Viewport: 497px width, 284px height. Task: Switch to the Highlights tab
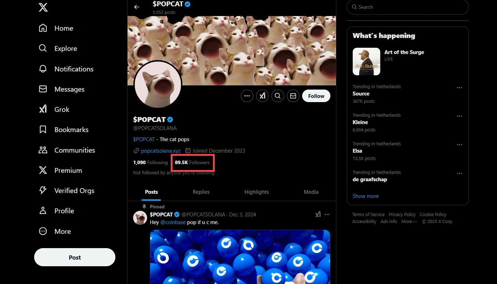(257, 192)
